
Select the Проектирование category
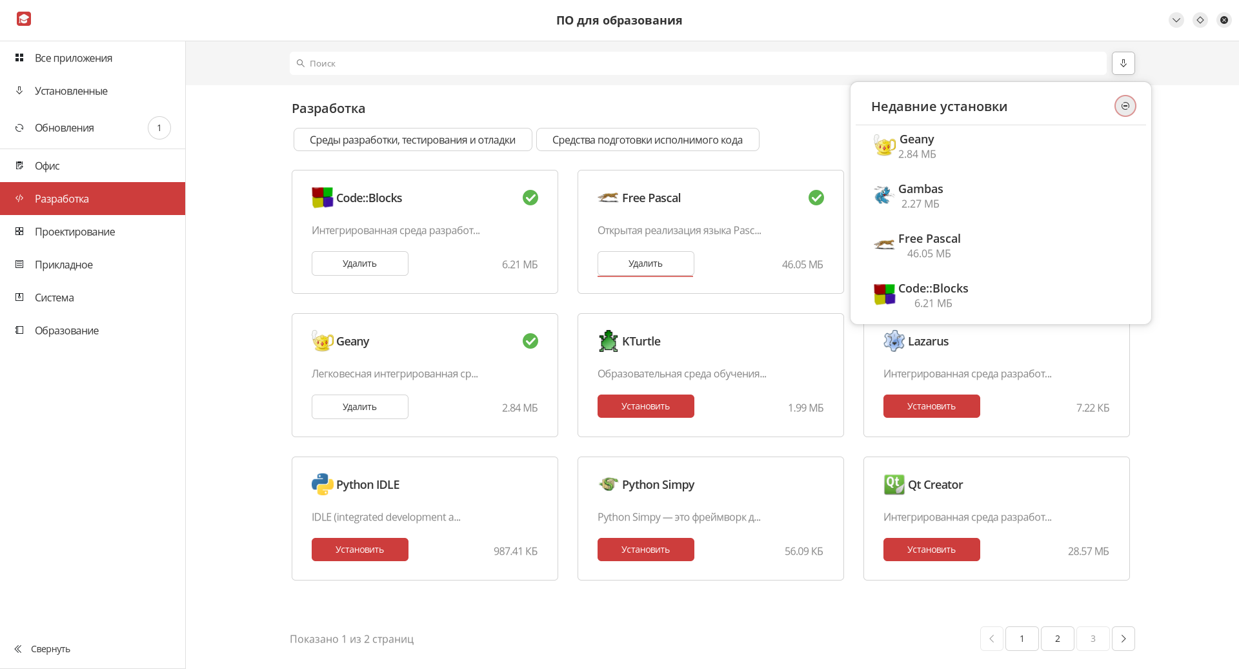pyautogui.click(x=92, y=232)
